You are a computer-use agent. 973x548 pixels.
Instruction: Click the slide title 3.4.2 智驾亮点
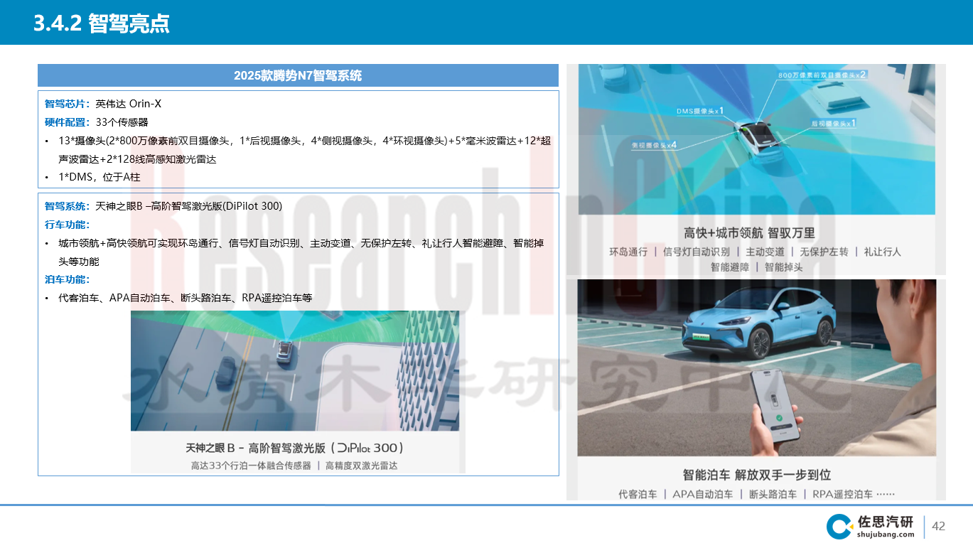click(x=102, y=23)
